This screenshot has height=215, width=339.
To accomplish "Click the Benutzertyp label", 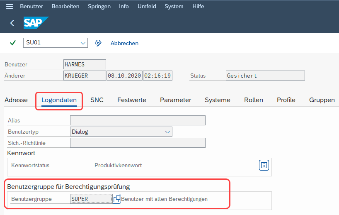I will (23, 132).
